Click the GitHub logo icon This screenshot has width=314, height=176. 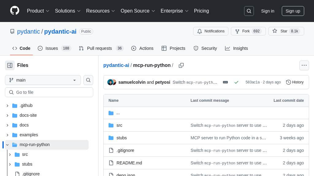click(x=14, y=11)
